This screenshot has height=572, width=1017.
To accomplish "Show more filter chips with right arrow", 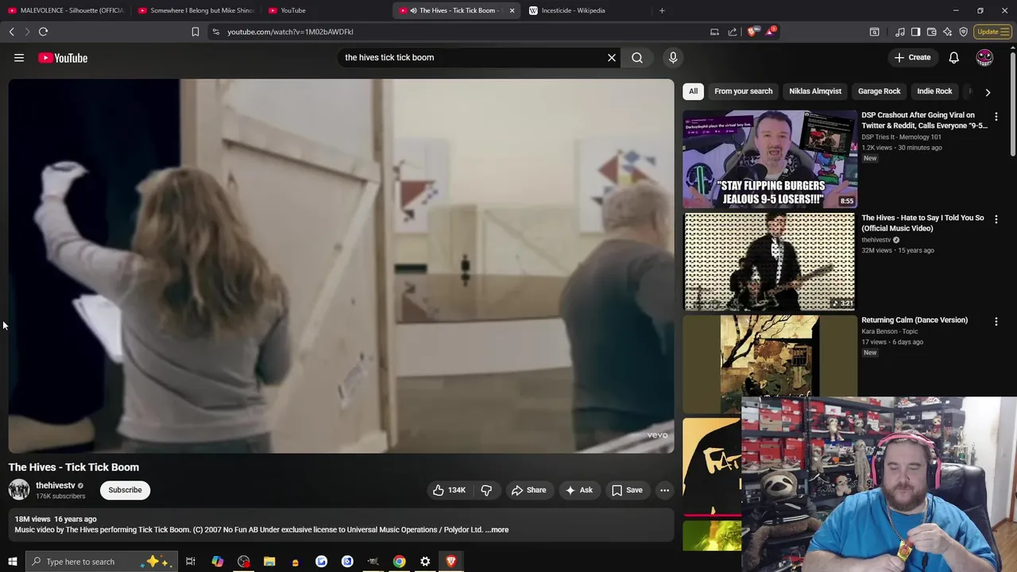I will (x=988, y=92).
